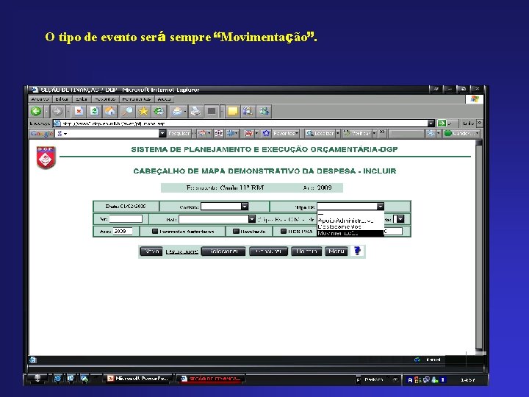The height and width of the screenshot is (397, 529).
Task: Click the grey square icon beside Print
Action: coord(212,111)
